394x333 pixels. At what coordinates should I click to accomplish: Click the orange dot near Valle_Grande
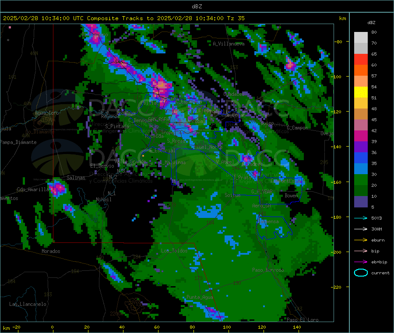point(143,156)
